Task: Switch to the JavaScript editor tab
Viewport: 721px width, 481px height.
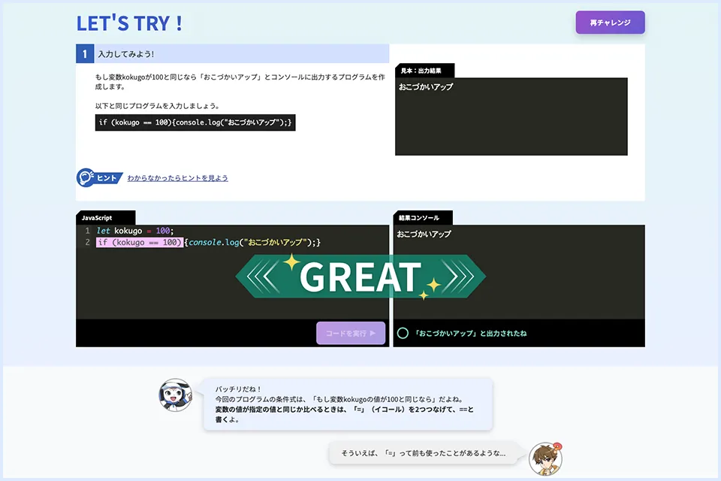Action: 104,217
